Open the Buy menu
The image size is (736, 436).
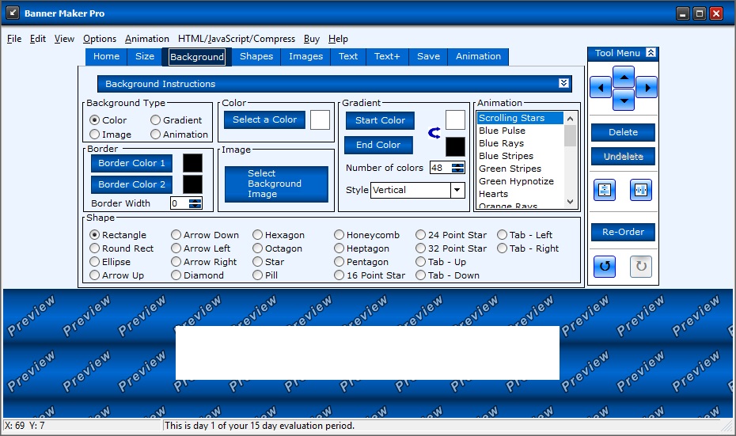[x=312, y=39]
